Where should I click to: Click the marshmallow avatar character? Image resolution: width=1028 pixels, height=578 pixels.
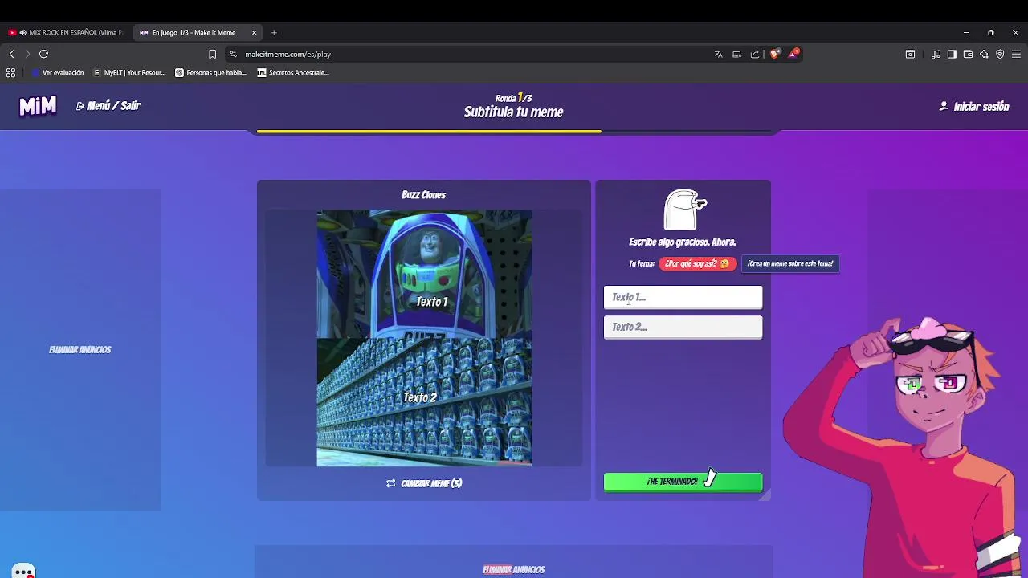(685, 210)
